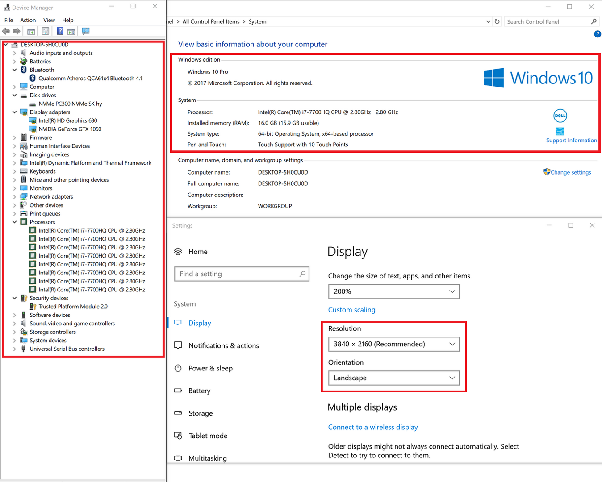Screen dimensions: 602x482
Task: Select Display in Settings sidebar
Action: click(x=200, y=323)
